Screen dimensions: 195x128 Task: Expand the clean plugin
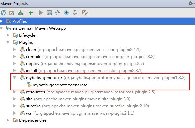pyautogui.click(x=15, y=50)
